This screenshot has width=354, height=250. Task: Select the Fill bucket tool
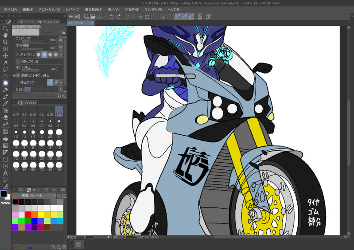5,139
